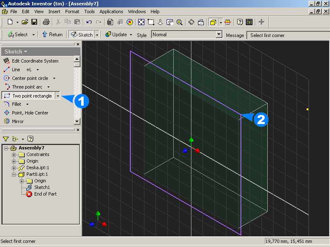Select the Line tool
330x247 pixels.
coord(12,70)
